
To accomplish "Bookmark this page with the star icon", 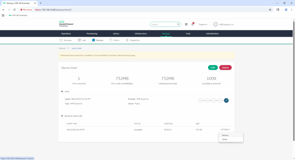I will 270,10.
